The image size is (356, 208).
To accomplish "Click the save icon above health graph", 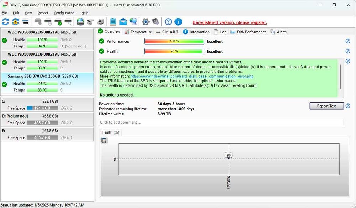I will (x=104, y=141).
